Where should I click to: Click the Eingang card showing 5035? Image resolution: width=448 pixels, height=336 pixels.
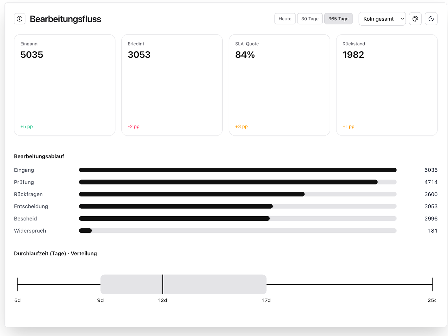(x=65, y=85)
